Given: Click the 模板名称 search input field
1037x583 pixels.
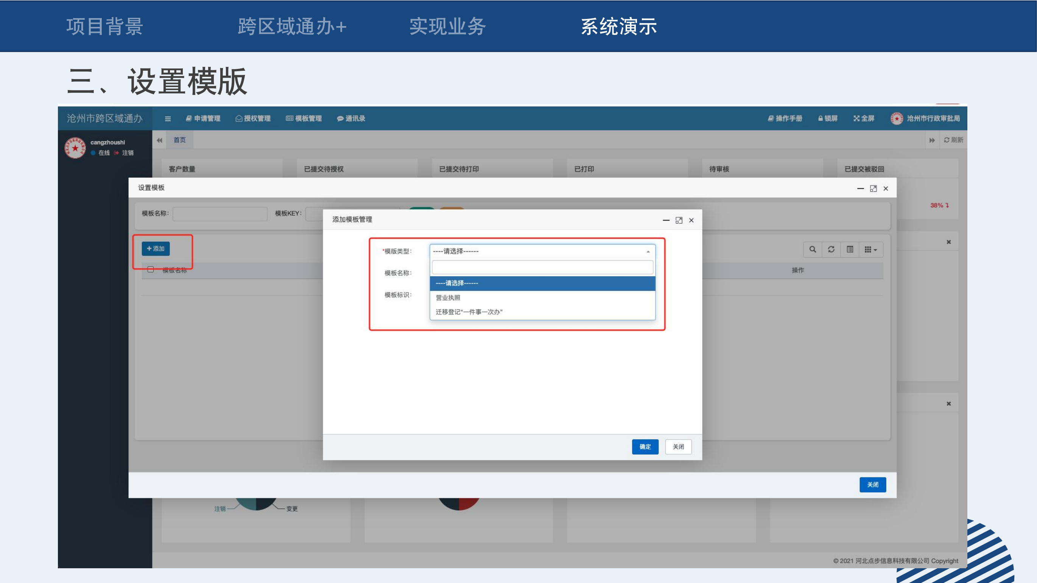Looking at the screenshot, I should tap(220, 214).
